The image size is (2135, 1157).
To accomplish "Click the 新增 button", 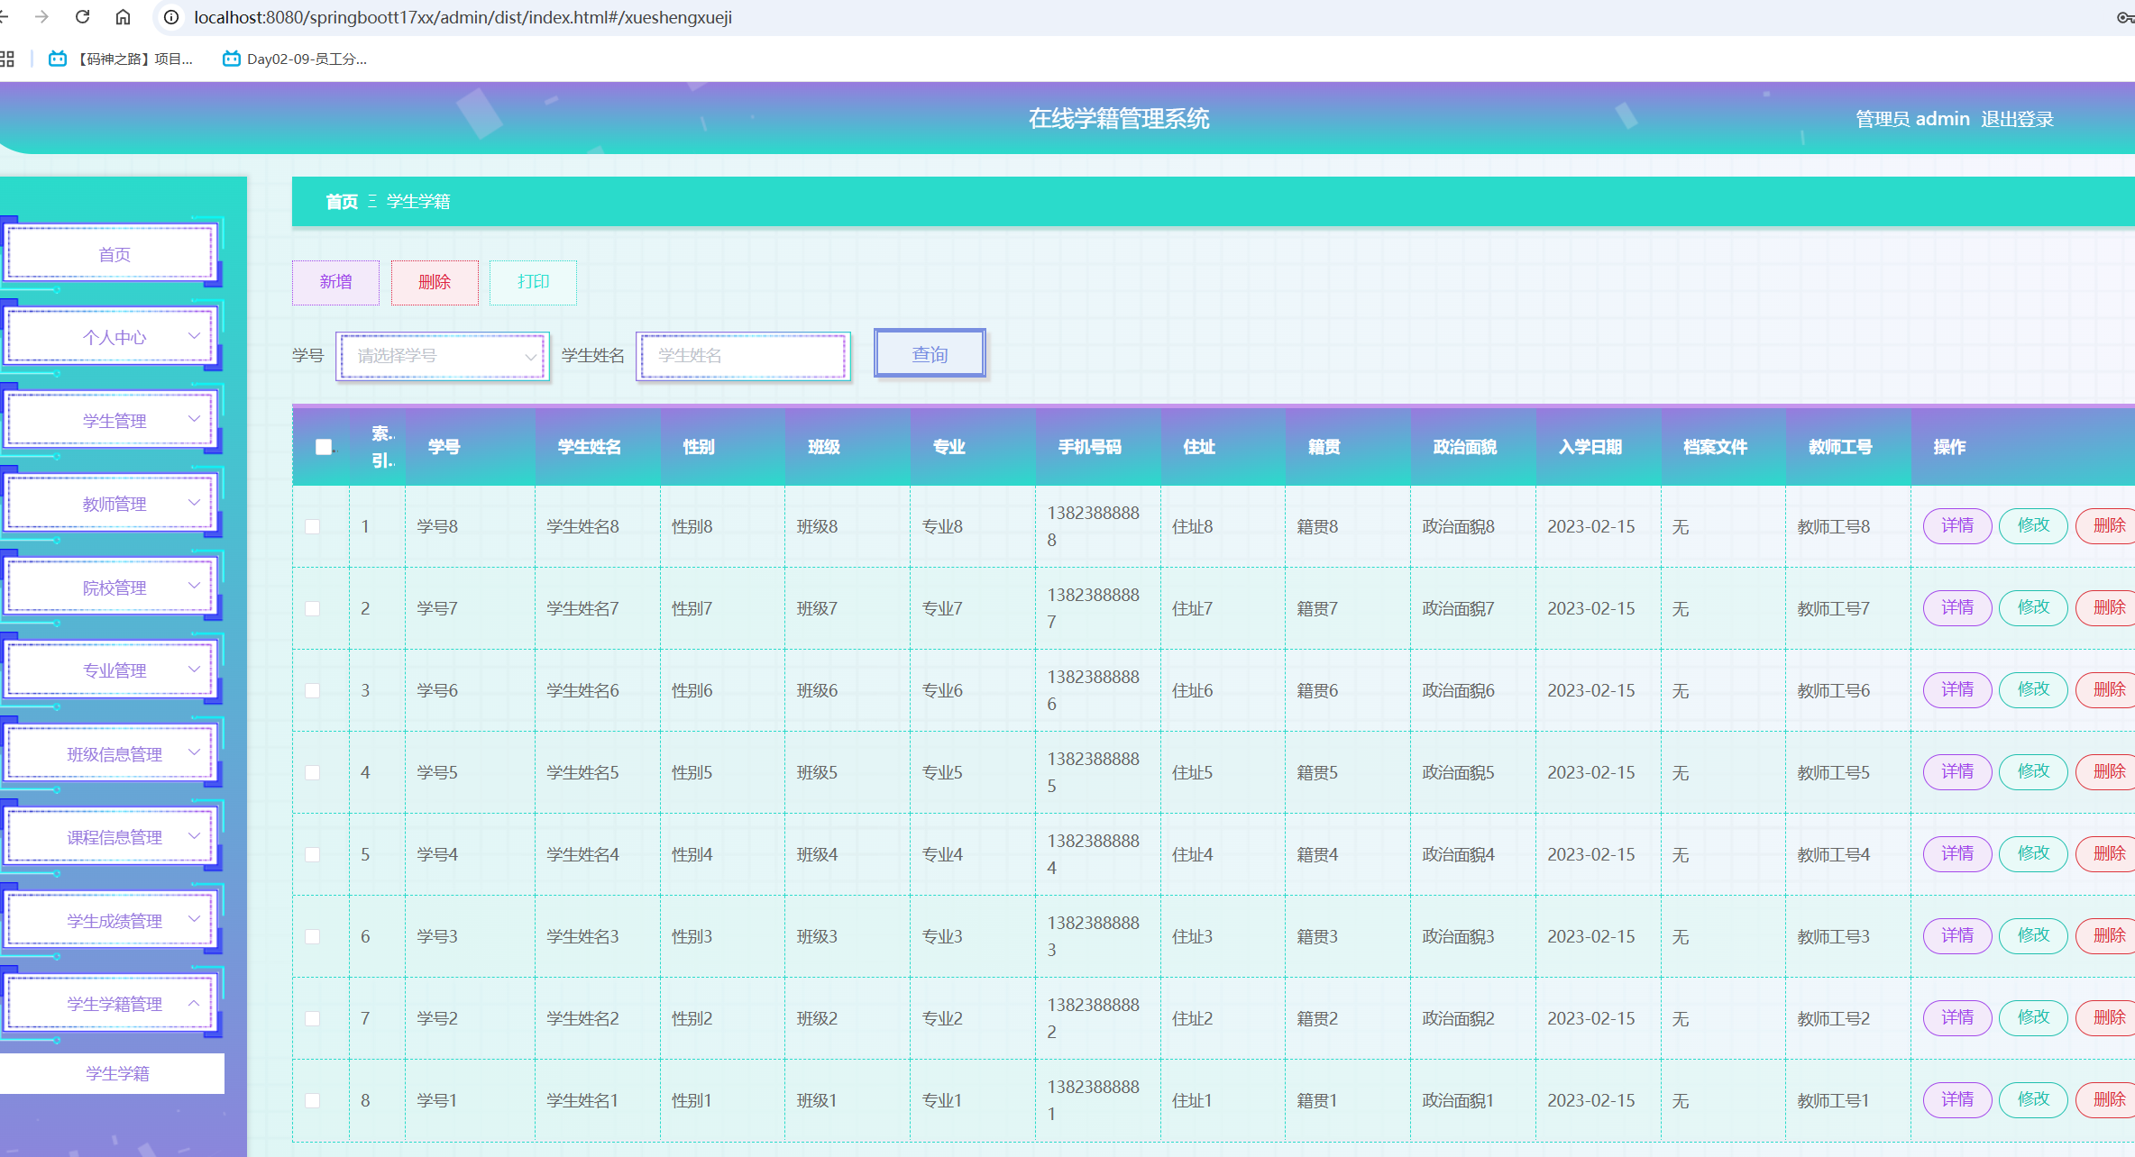I will pos(335,282).
